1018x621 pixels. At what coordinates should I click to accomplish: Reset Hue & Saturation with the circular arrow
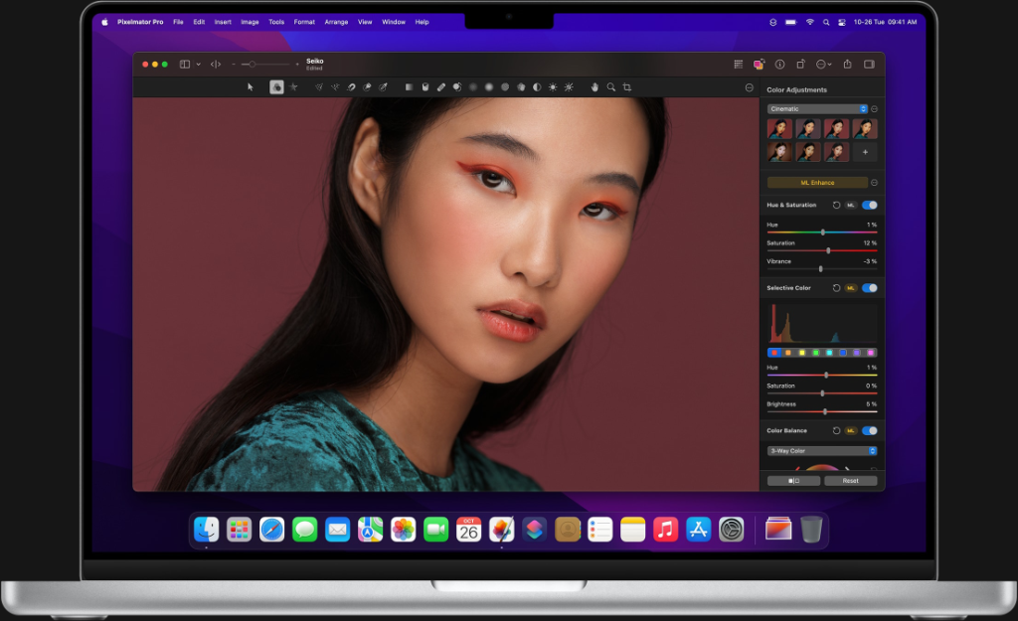click(837, 205)
